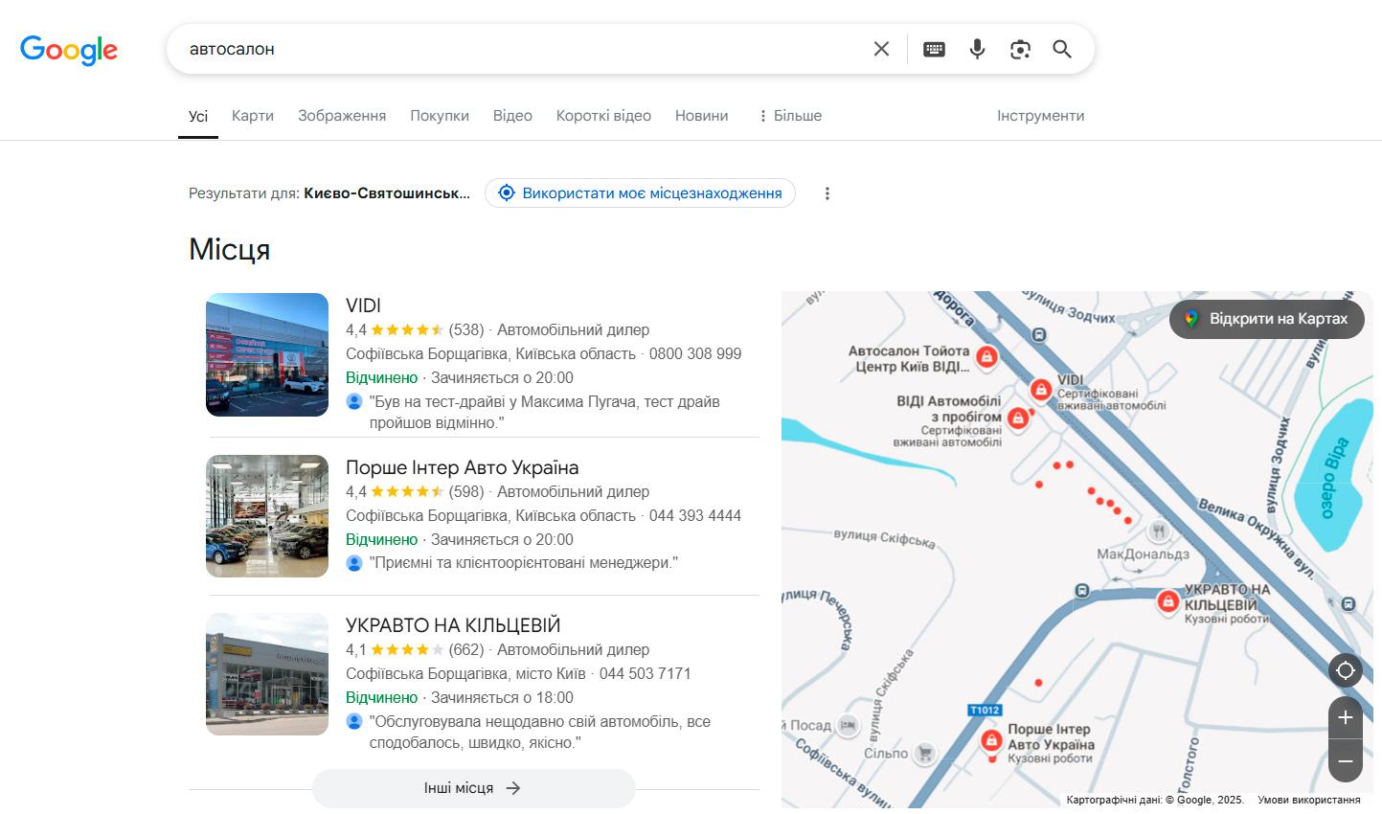The image size is (1382, 814).
Task: Center map on my location icon
Action: tap(1346, 670)
